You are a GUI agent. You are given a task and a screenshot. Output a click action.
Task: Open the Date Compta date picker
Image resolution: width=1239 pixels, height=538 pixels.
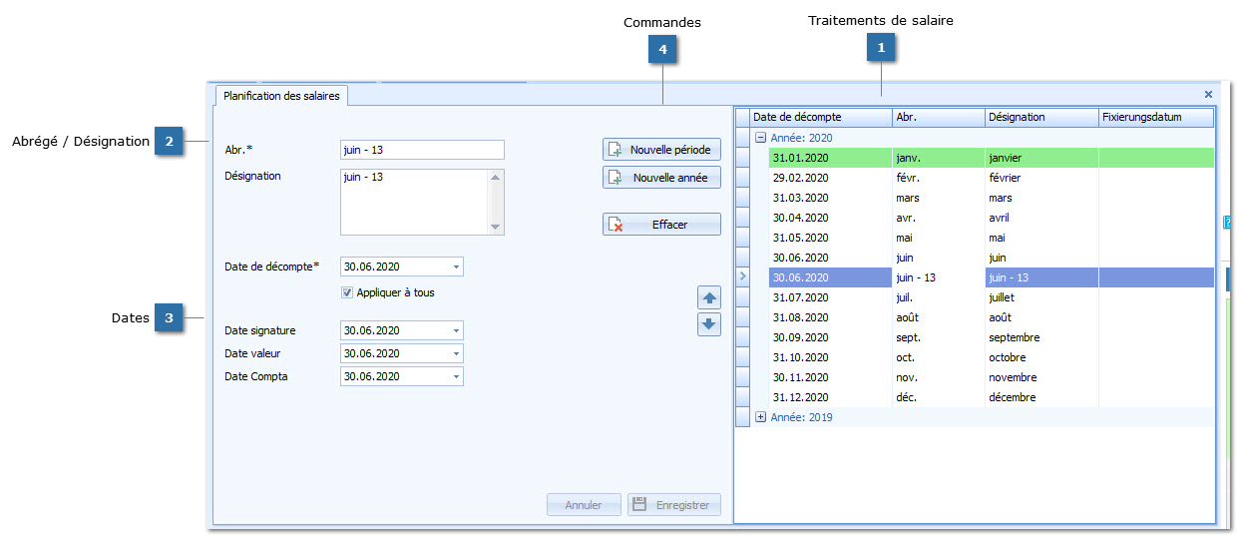pyautogui.click(x=456, y=377)
